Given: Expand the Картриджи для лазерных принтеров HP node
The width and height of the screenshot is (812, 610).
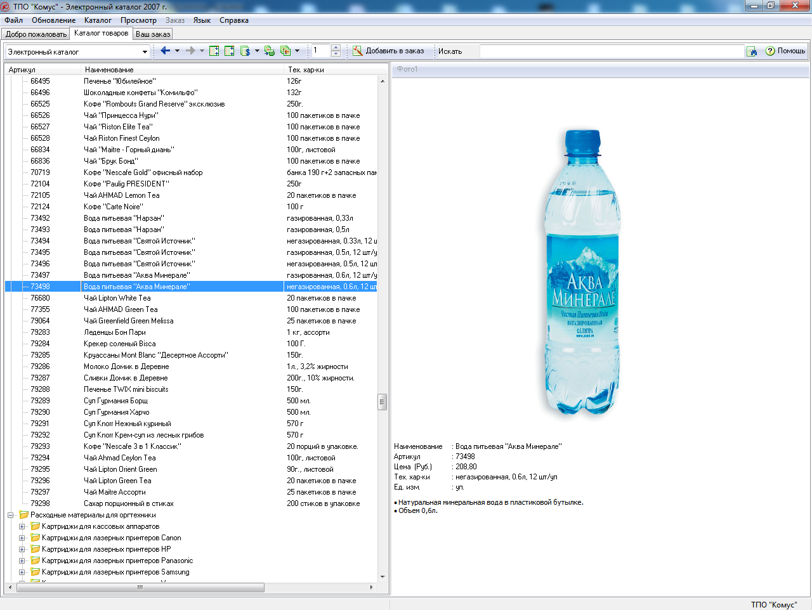Looking at the screenshot, I should (22, 549).
